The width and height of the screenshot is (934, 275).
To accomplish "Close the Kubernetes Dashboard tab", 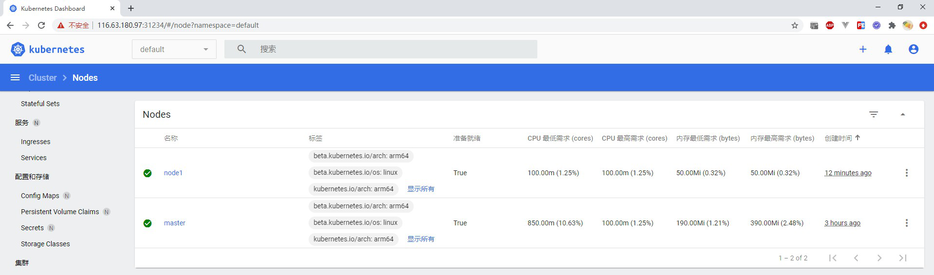I will (112, 8).
